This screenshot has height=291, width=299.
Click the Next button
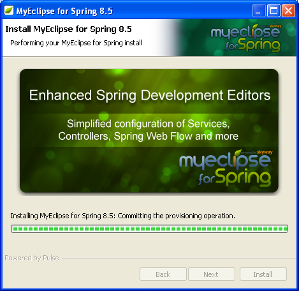tap(212, 274)
